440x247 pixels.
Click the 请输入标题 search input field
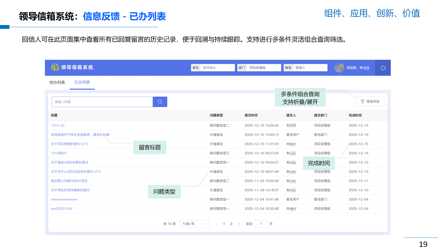[102, 101]
